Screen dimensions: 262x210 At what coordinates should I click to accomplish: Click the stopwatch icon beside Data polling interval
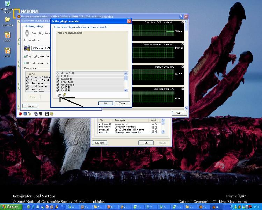[x=27, y=33]
